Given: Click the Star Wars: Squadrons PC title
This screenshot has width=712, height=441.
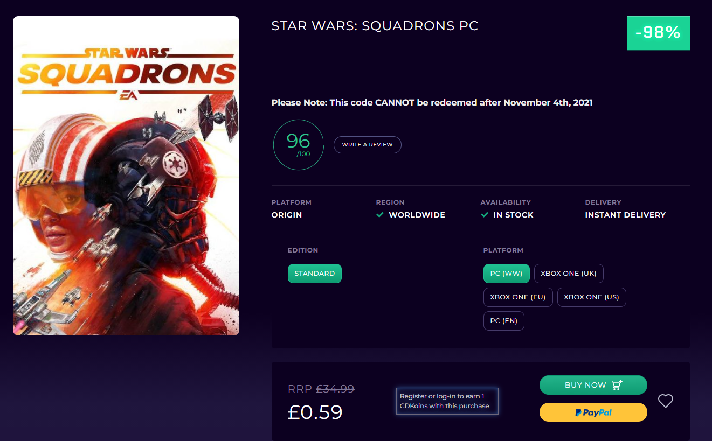Looking at the screenshot, I should [375, 26].
